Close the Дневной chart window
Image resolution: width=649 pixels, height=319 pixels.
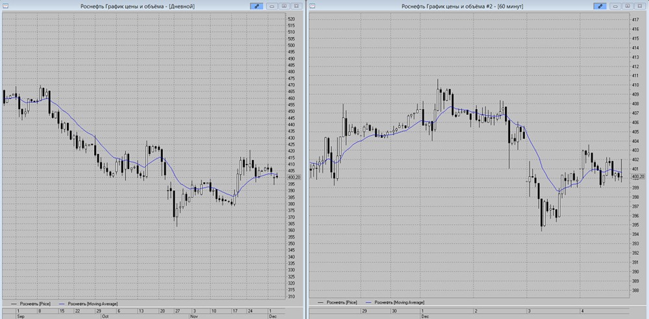[x=296, y=6]
